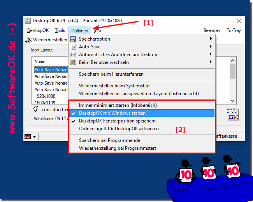Select the Auto-Save menu entry
Viewport: 253px width, 202px height.
[142, 47]
